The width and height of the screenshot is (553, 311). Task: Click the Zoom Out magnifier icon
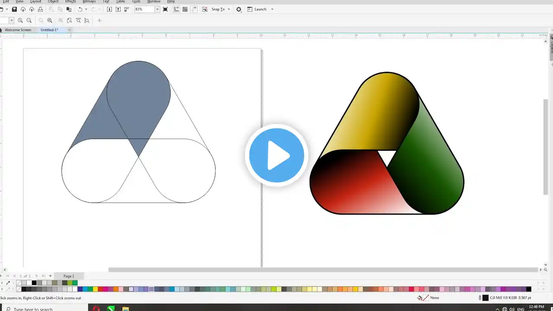[29, 20]
